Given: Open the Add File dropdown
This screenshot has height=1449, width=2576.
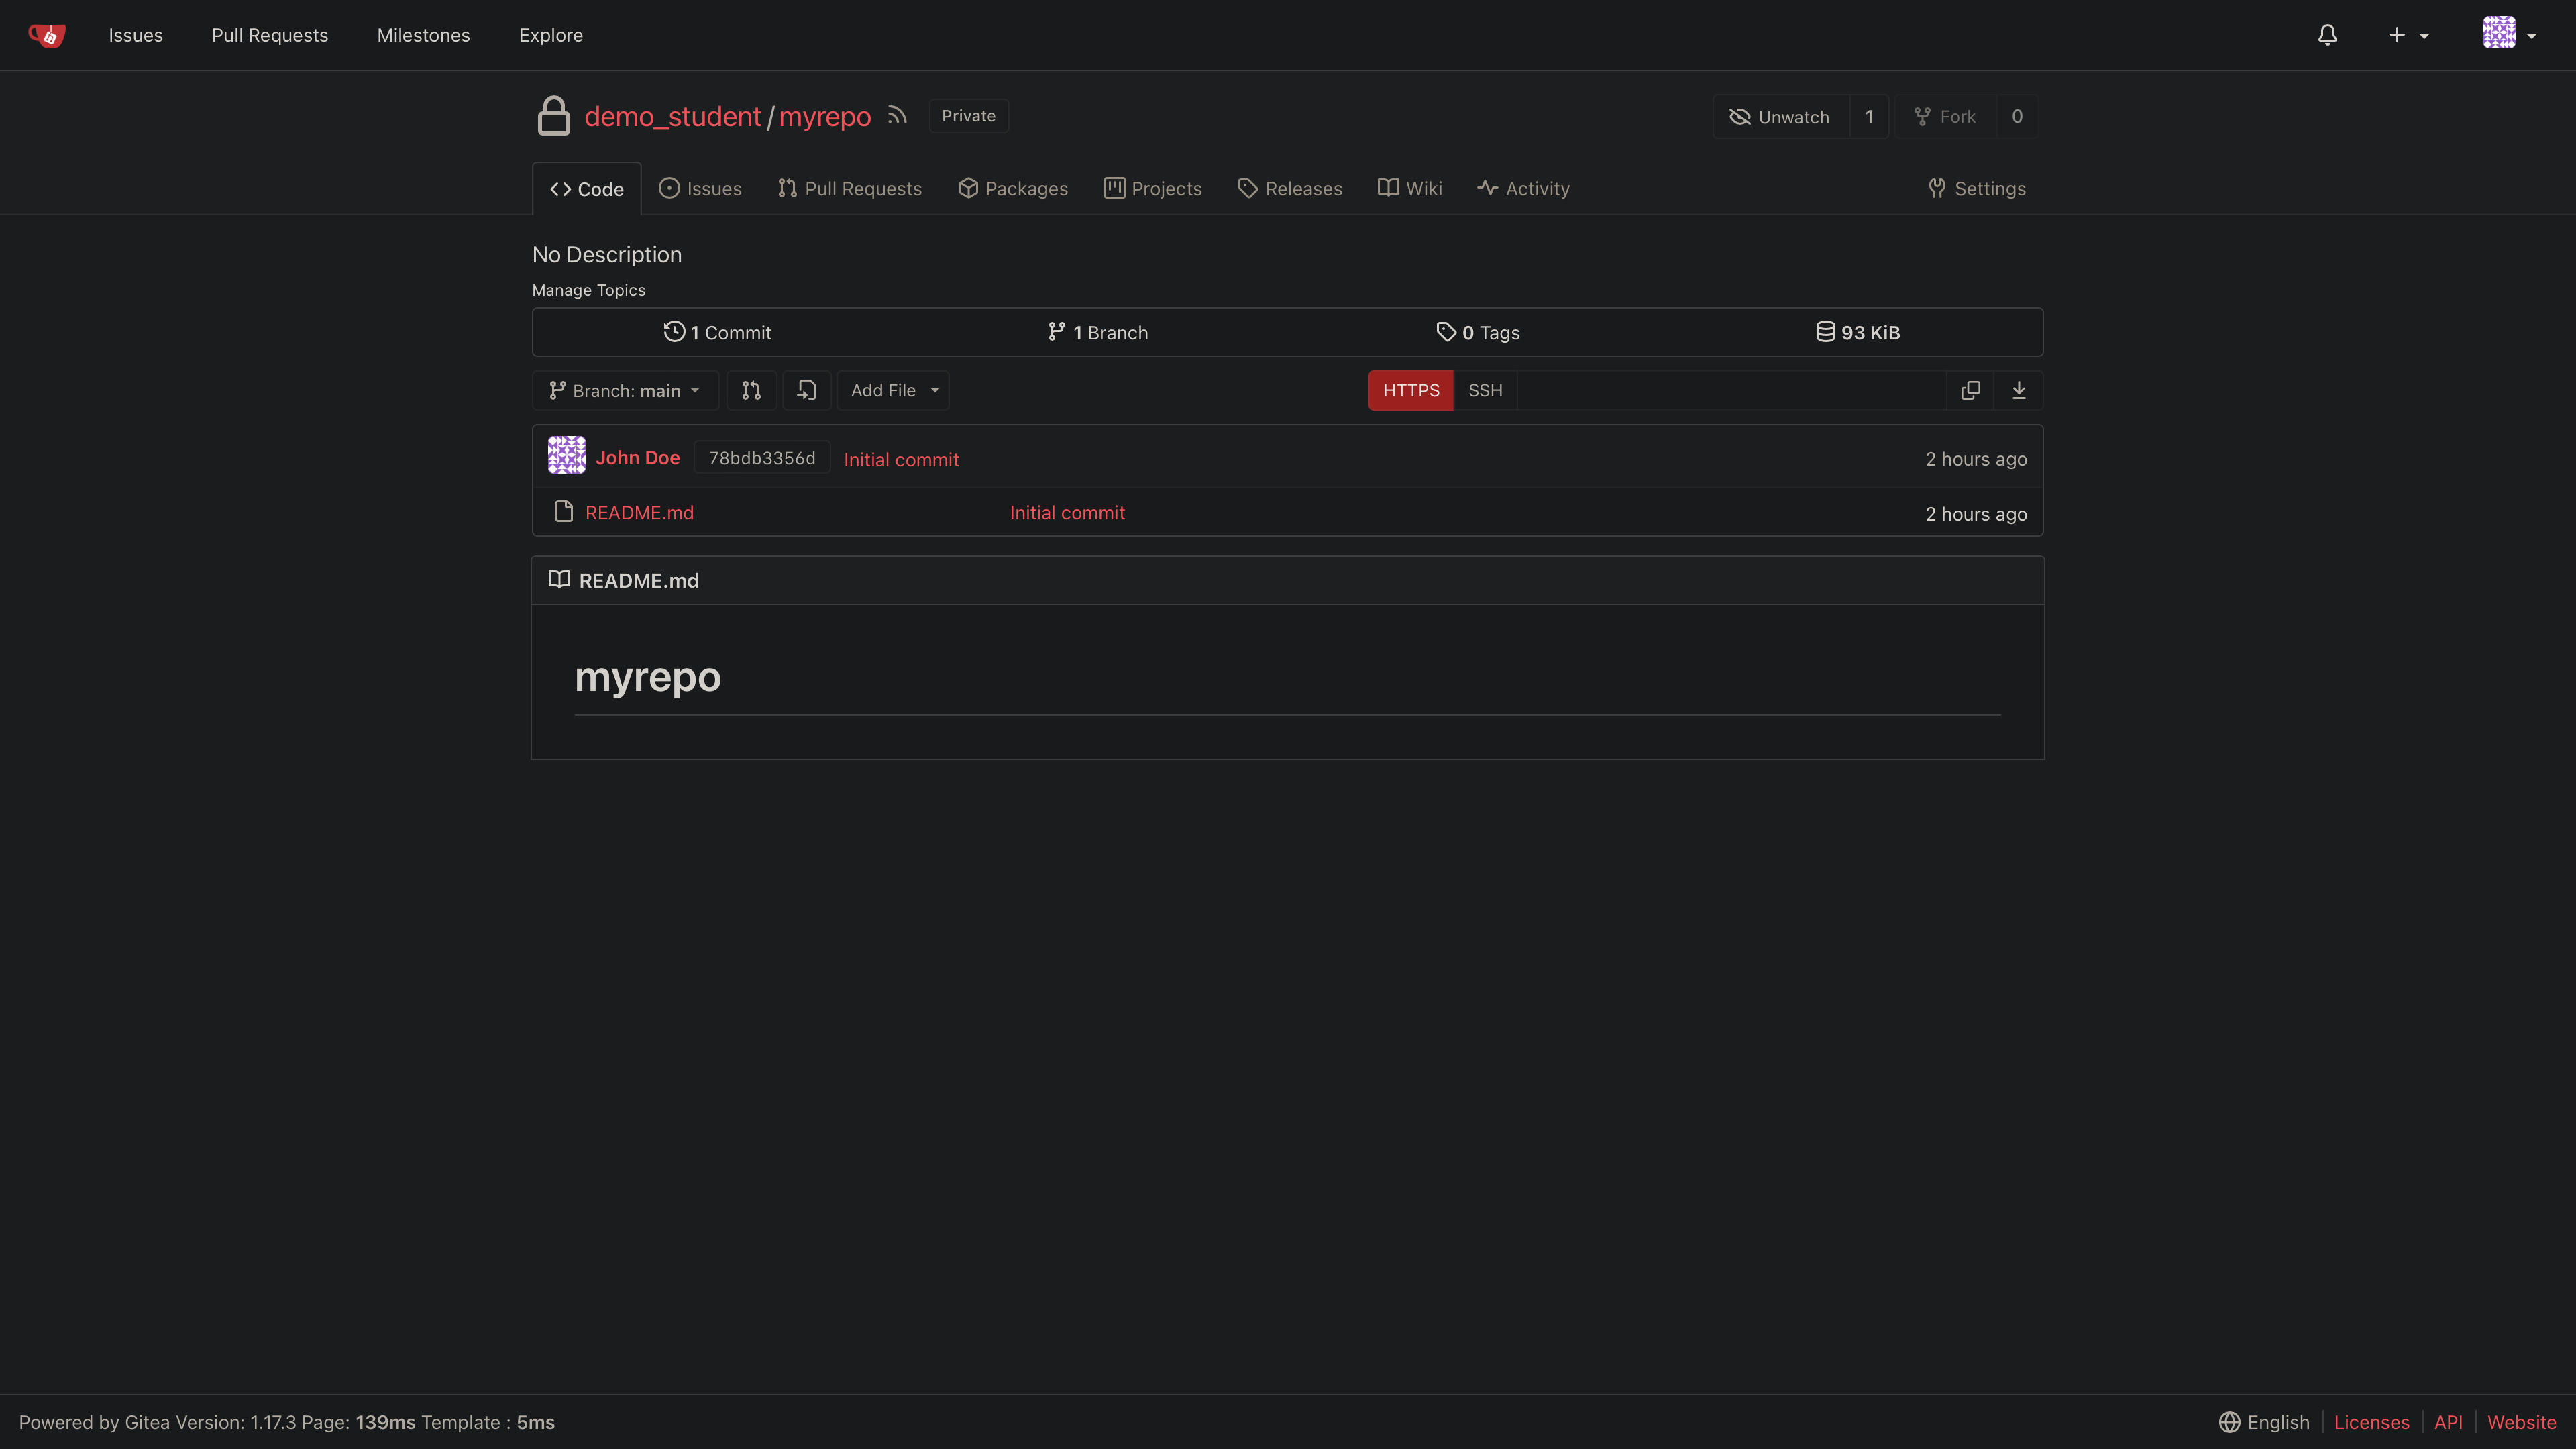Looking at the screenshot, I should (x=893, y=390).
